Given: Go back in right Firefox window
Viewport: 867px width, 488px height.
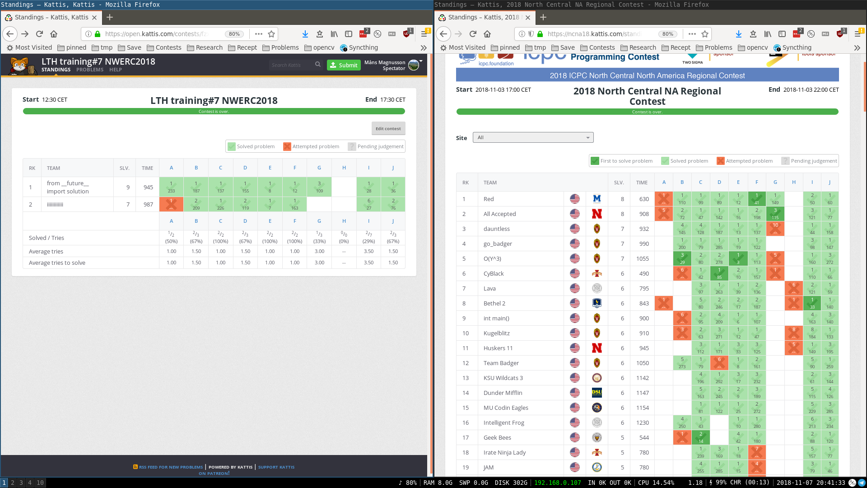Looking at the screenshot, I should coord(444,34).
